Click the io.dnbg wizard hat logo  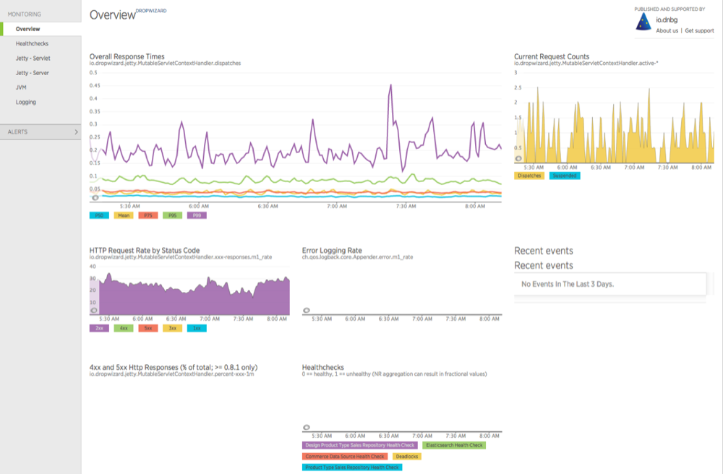point(643,22)
